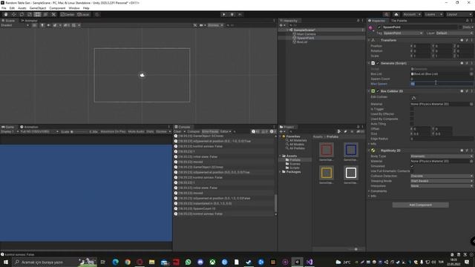Open the Component menu
This screenshot has height=267, width=475.
point(57,8)
